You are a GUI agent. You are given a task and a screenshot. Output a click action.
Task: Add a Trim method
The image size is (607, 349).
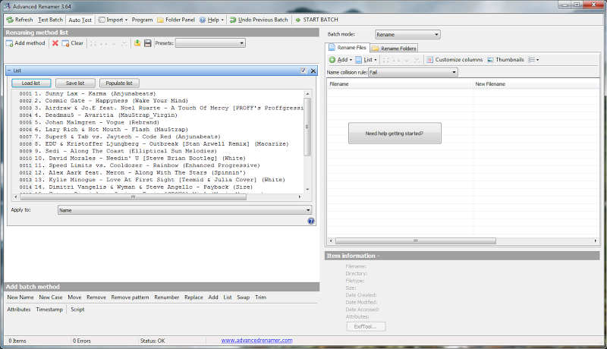[260, 297]
